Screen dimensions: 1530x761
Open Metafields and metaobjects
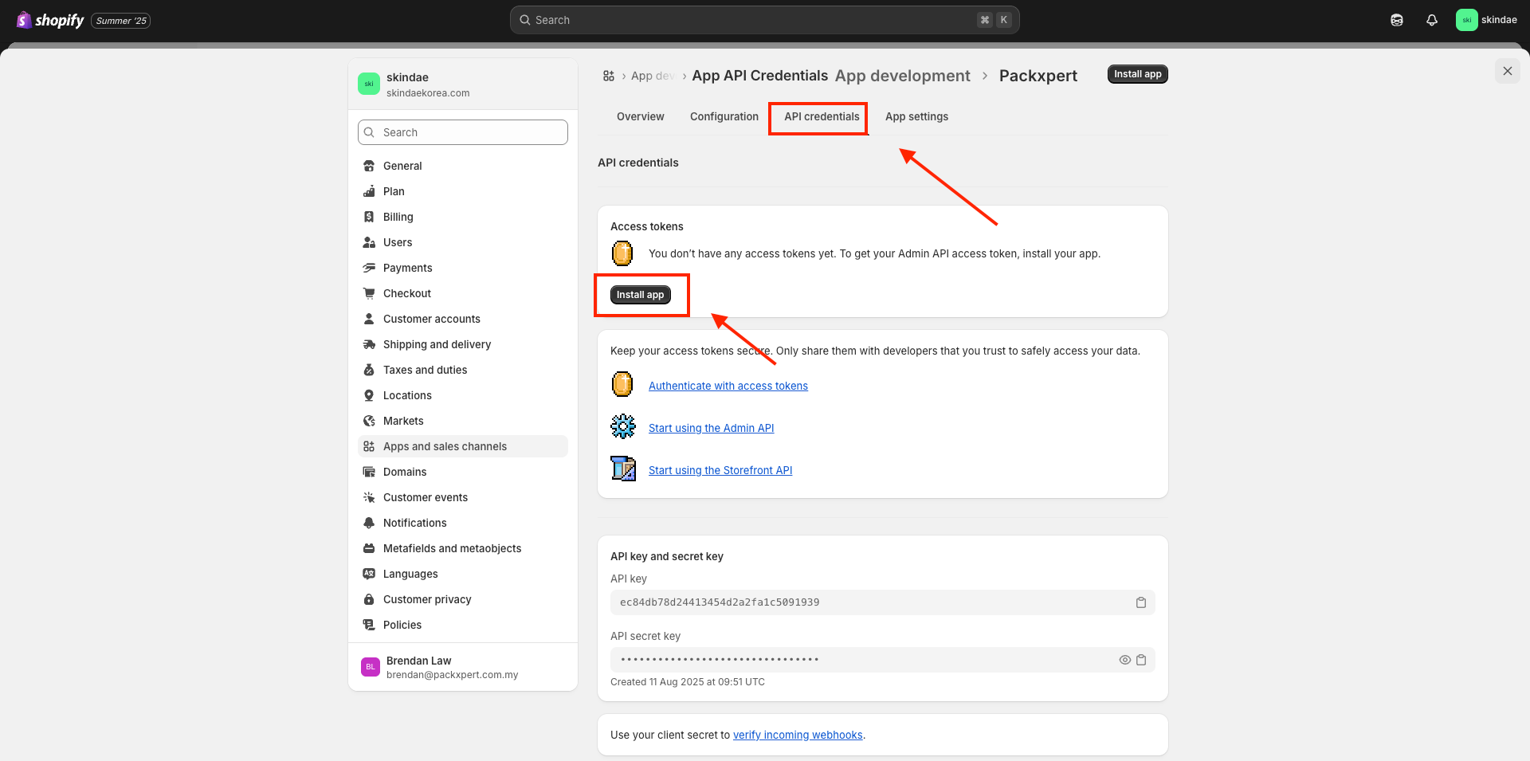[x=463, y=548]
